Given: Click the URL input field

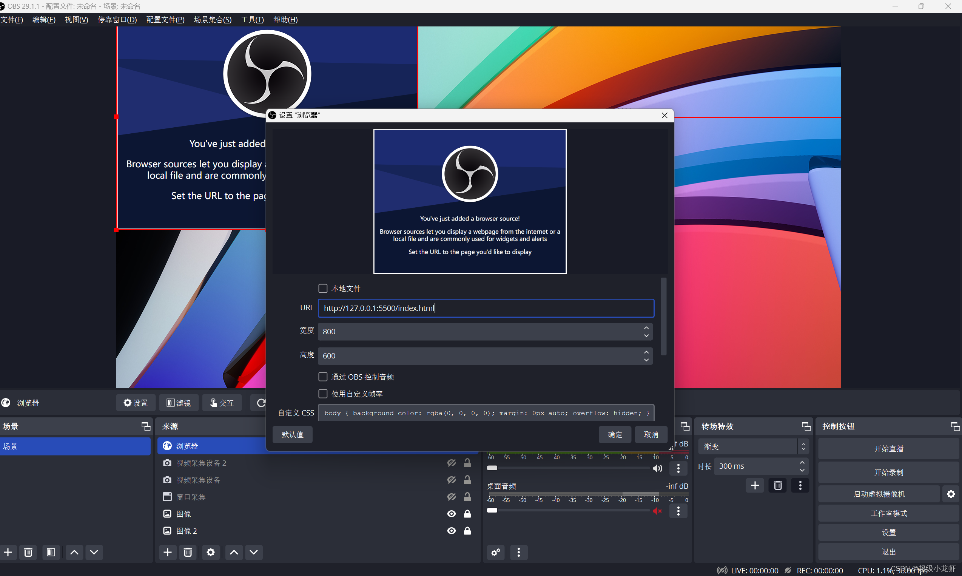Looking at the screenshot, I should [x=486, y=308].
